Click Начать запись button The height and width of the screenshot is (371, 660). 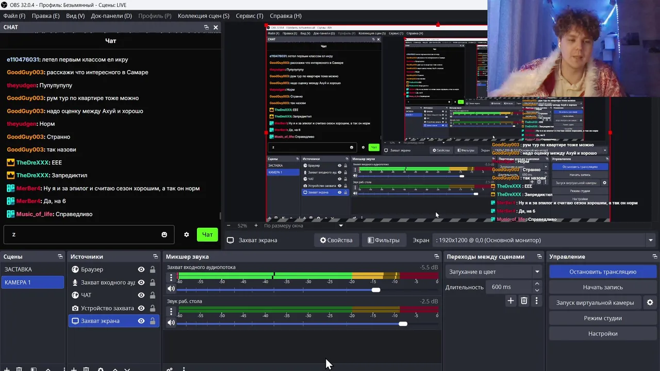[x=603, y=287]
